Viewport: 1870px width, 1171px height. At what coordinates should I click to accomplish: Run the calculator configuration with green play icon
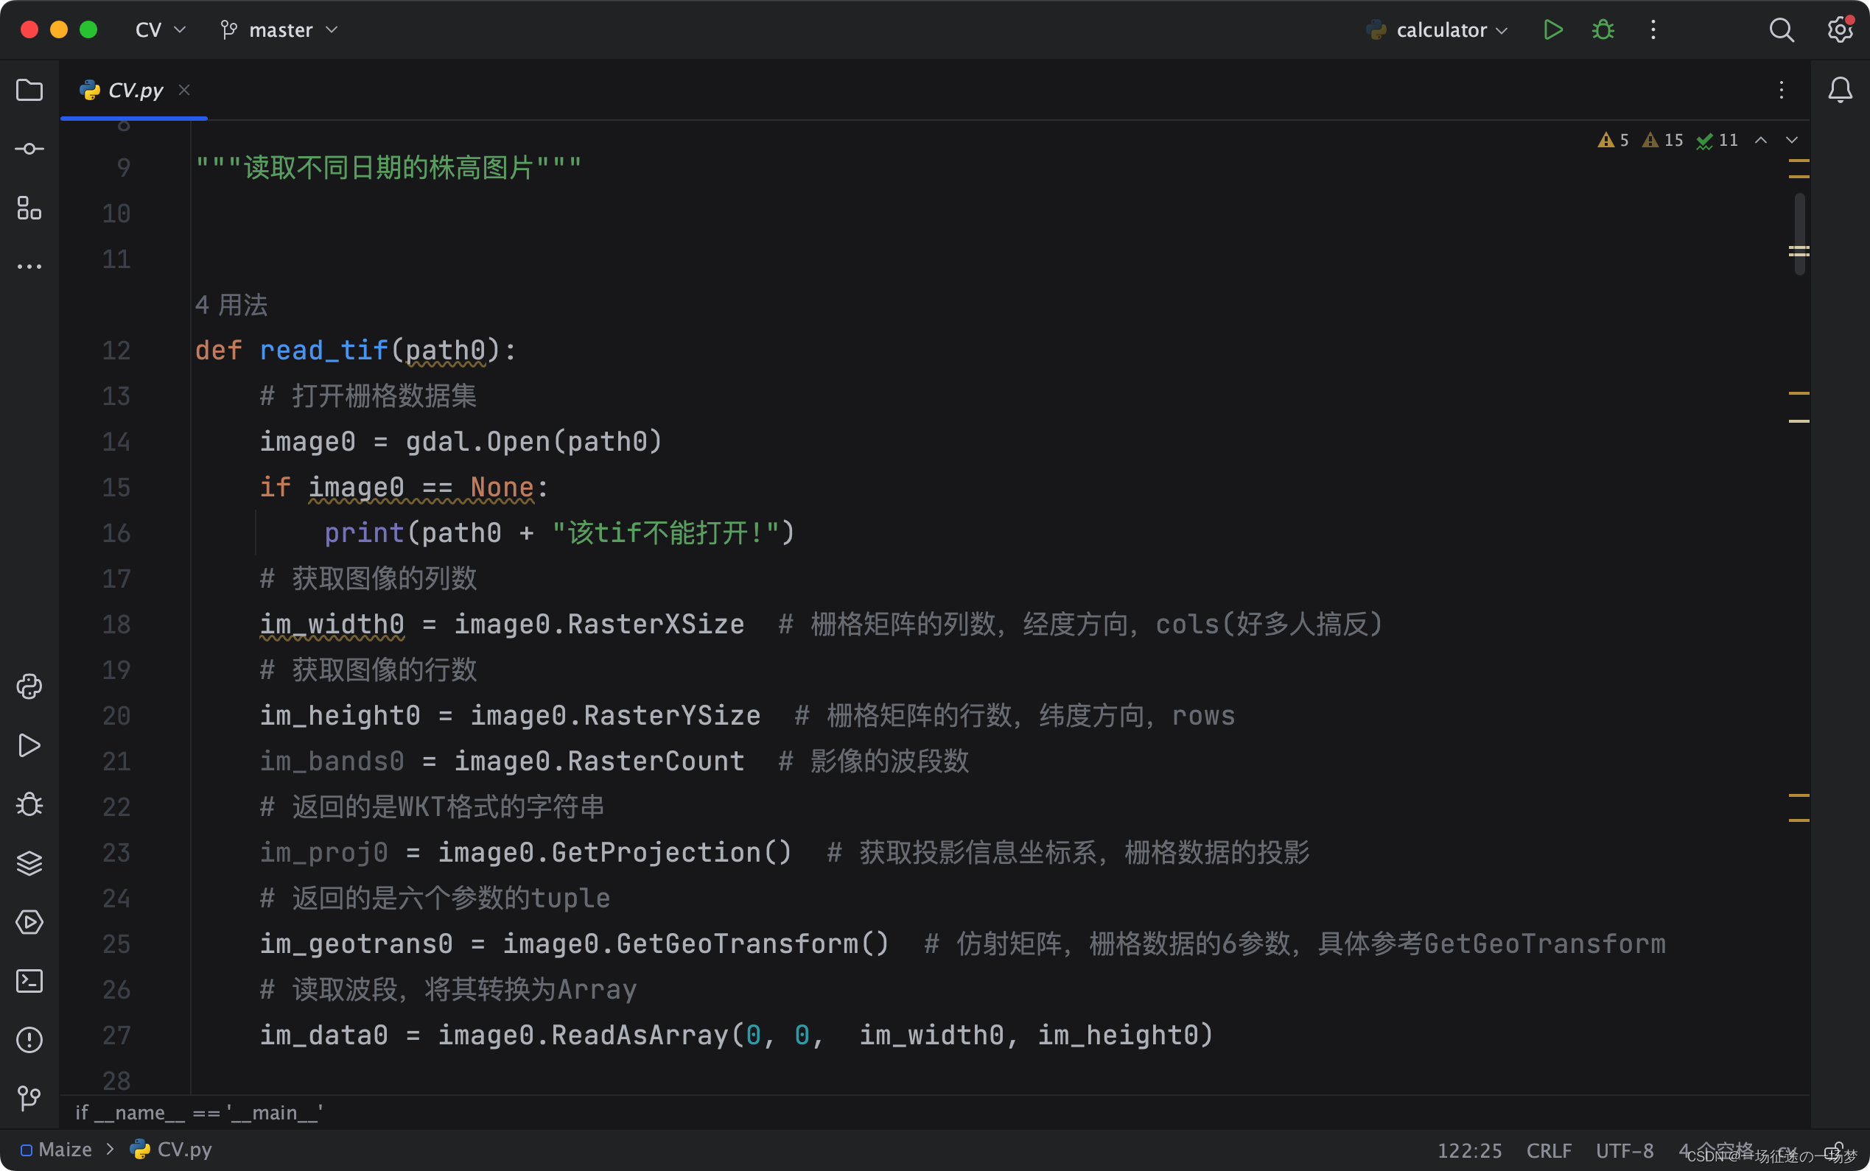click(1552, 29)
